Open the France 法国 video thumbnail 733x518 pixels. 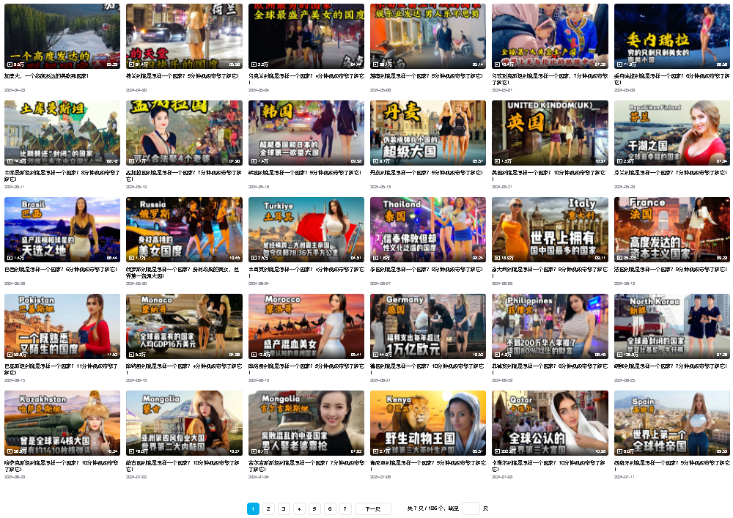pyautogui.click(x=671, y=229)
